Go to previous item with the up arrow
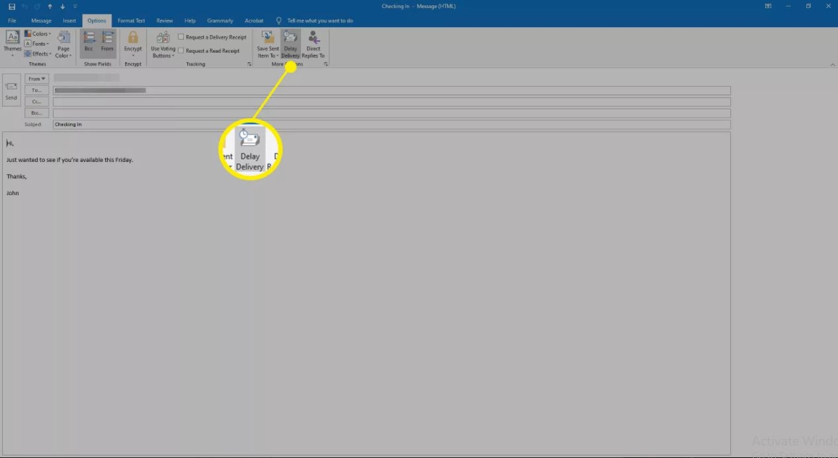Screen dimensions: 838x458 pos(50,7)
